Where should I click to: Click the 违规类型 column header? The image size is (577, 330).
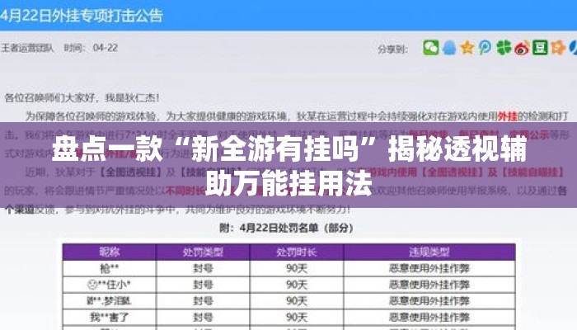[429, 252]
